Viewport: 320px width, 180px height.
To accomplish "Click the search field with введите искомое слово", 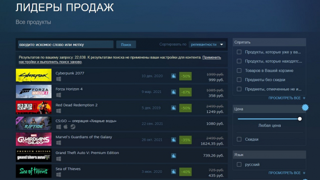I will tap(65, 44).
